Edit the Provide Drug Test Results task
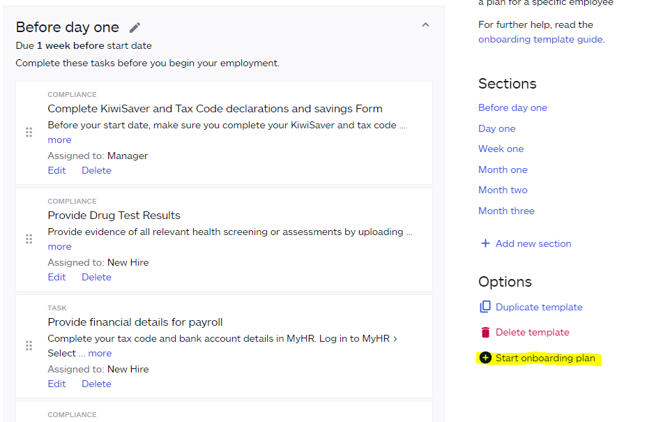Image resolution: width=647 pixels, height=422 pixels. pyautogui.click(x=56, y=277)
